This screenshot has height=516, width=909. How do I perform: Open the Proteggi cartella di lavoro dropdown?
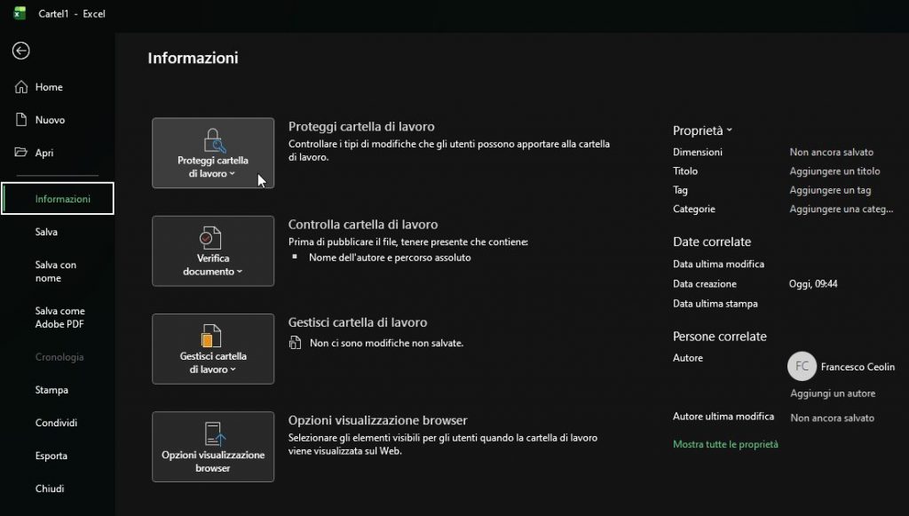click(213, 153)
